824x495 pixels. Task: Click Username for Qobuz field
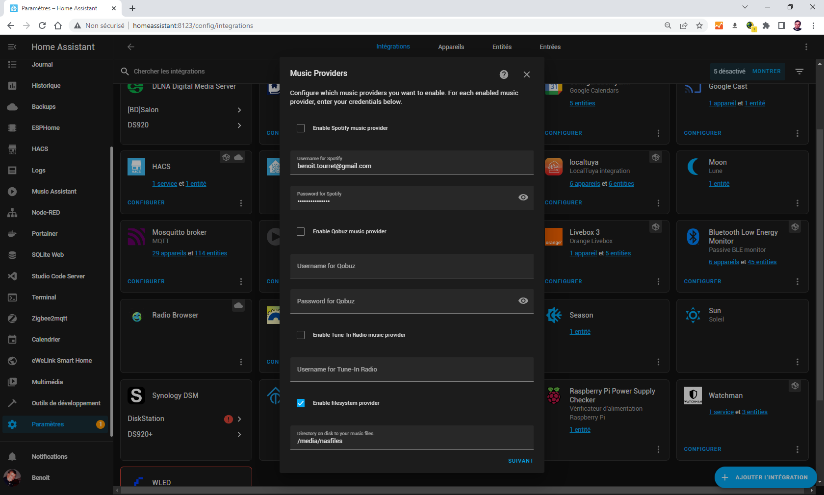point(412,266)
